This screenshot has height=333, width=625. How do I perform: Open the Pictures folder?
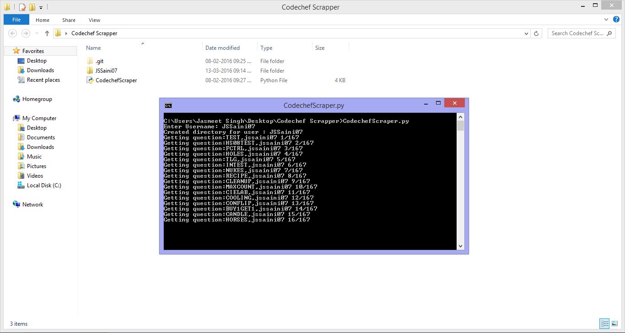pyautogui.click(x=37, y=166)
